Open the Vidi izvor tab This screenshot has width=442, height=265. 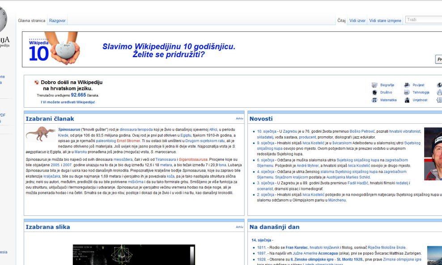(357, 21)
